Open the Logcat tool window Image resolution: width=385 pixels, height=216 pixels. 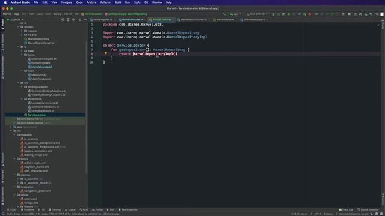(x=70, y=209)
